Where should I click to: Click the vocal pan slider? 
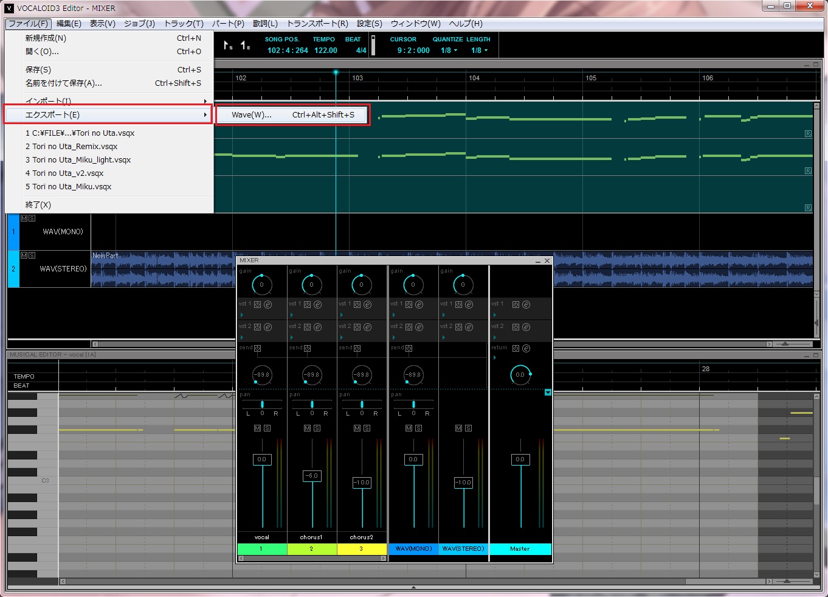[262, 405]
